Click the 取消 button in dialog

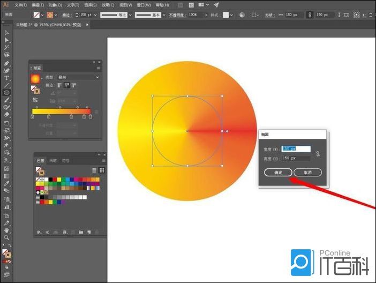(x=307, y=172)
